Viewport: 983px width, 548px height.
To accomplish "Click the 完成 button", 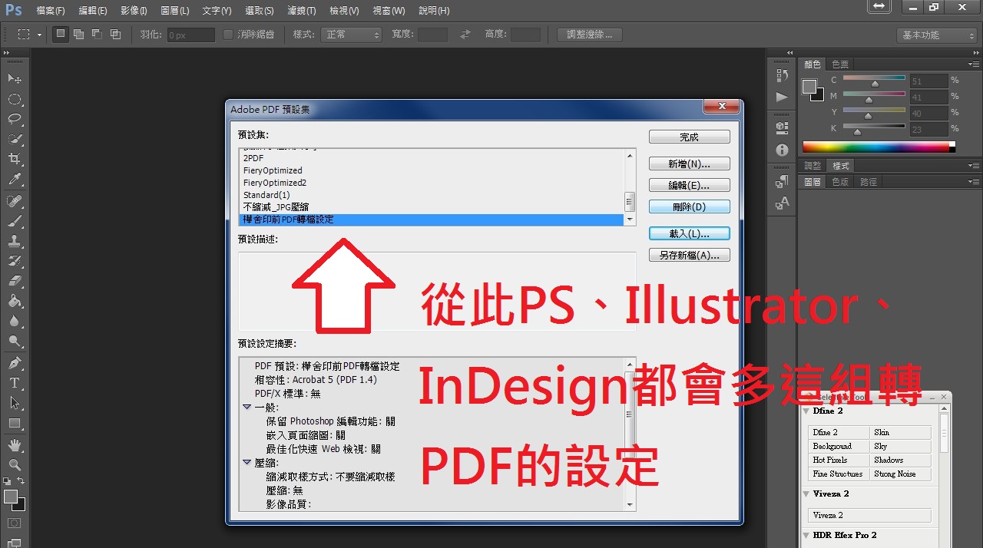I will point(689,137).
